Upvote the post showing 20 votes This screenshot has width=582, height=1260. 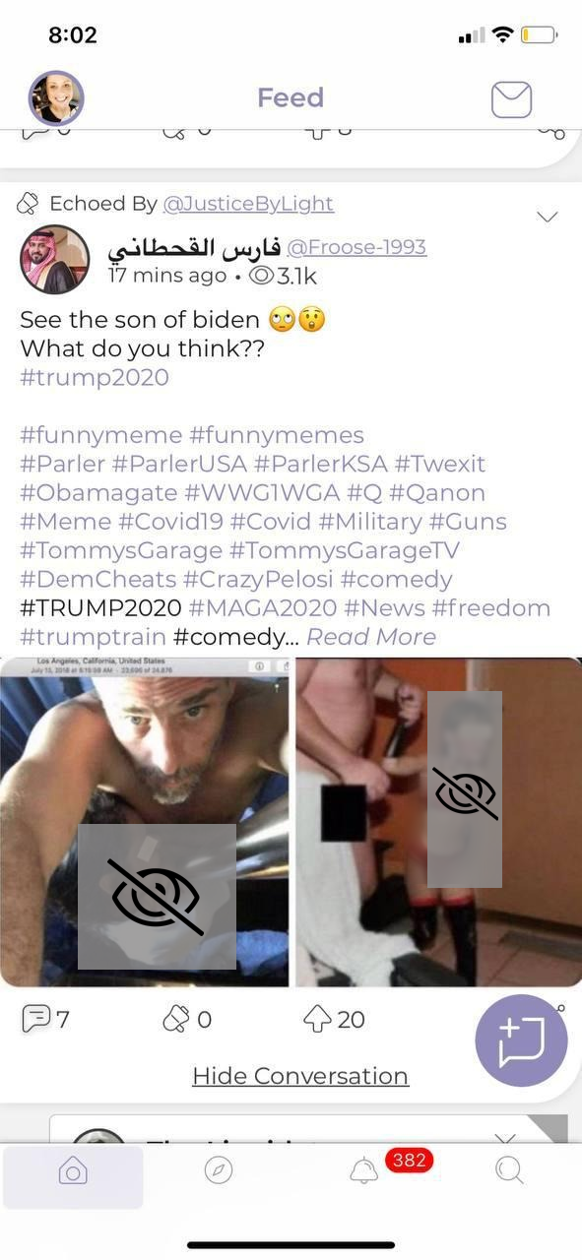pos(317,1018)
